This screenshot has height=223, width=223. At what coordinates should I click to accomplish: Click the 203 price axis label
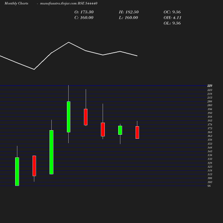click(x=210, y=105)
